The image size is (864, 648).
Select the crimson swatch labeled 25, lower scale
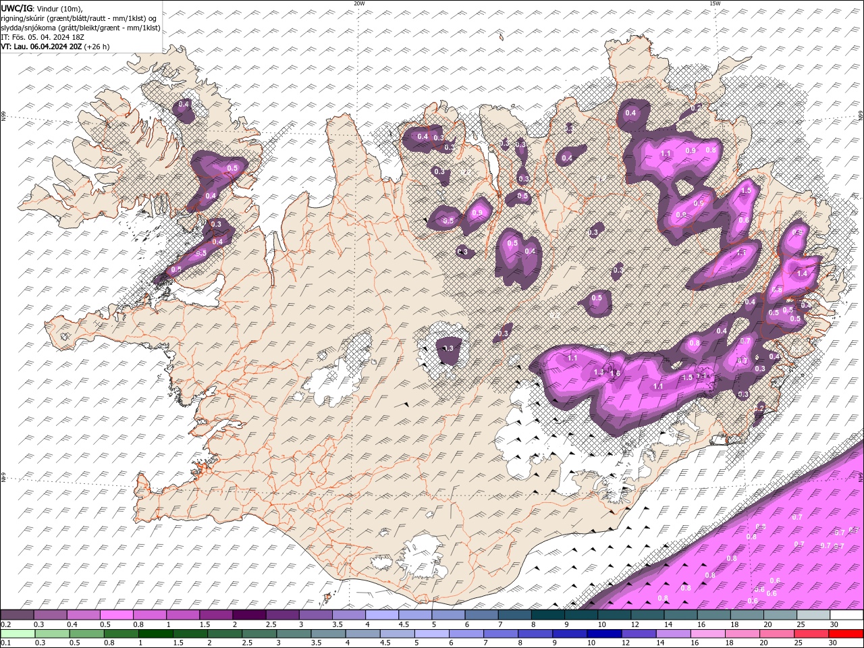pos(812,634)
